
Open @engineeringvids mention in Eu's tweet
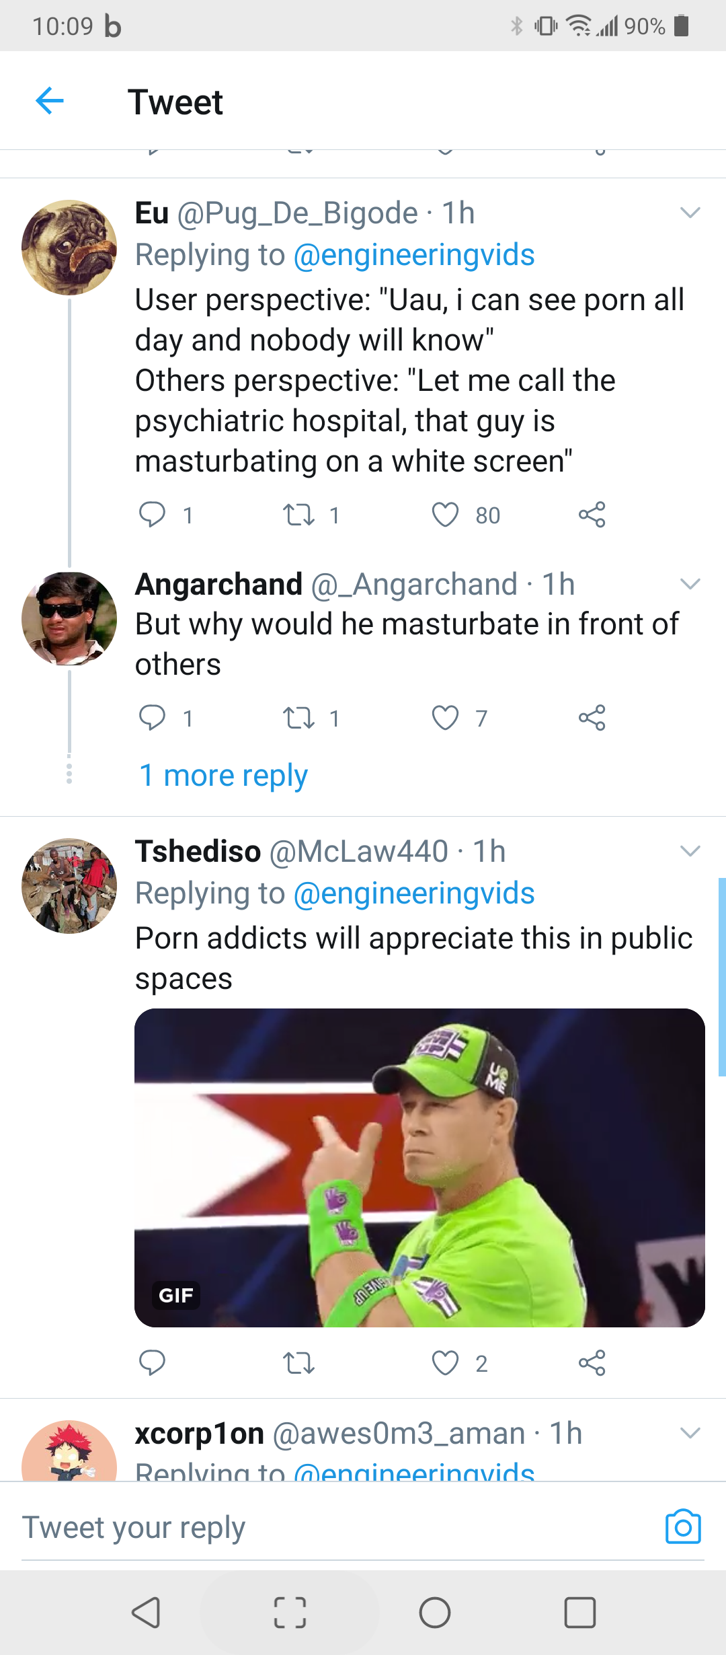pos(414,255)
